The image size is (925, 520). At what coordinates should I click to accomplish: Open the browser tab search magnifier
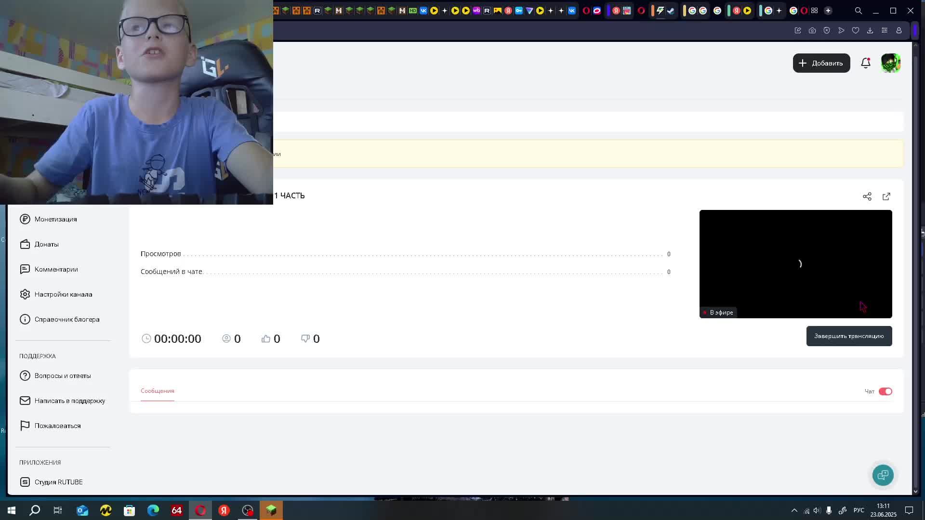(x=859, y=11)
